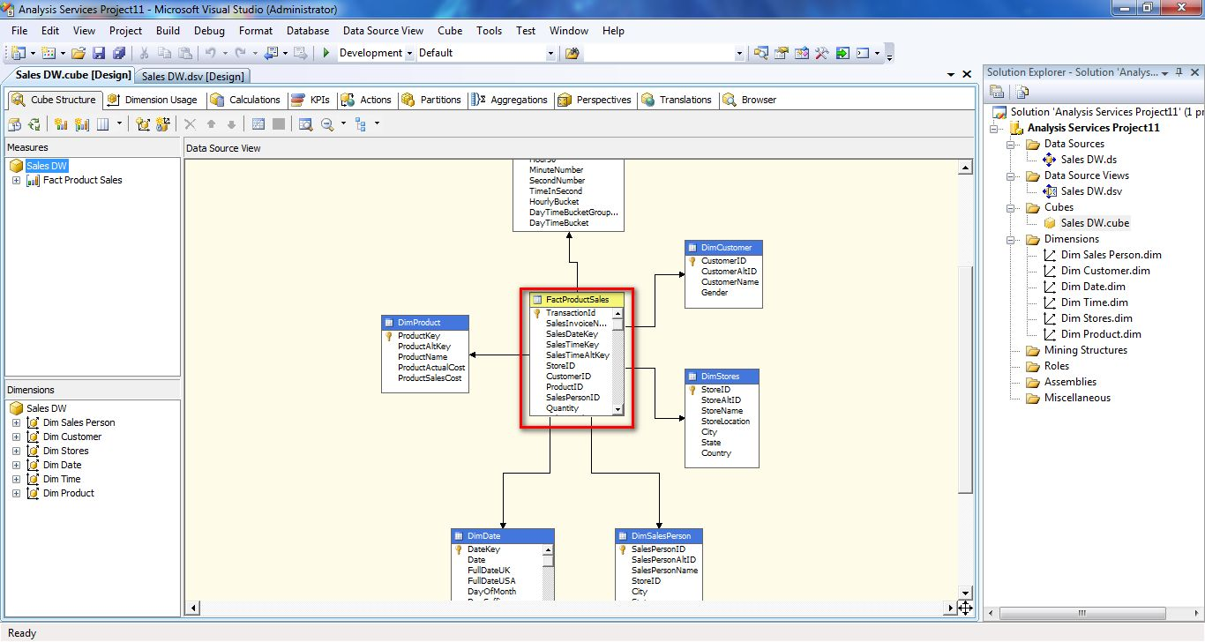Pin the Solution Explorer panel
Image resolution: width=1205 pixels, height=642 pixels.
(1178, 73)
